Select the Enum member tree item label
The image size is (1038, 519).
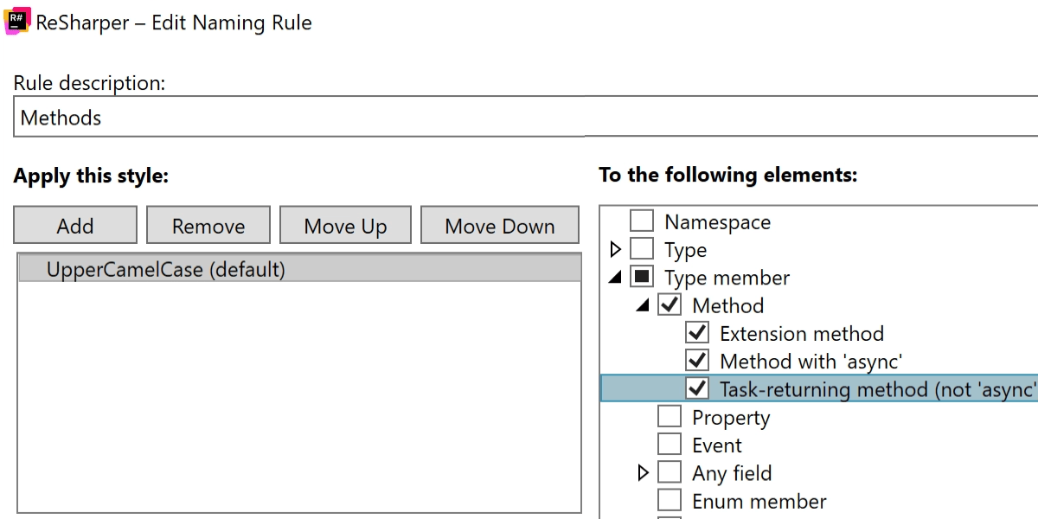click(x=759, y=501)
